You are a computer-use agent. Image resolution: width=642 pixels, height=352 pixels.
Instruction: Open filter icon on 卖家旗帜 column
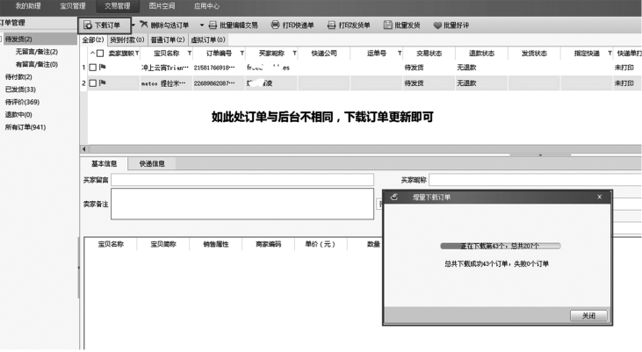(137, 54)
